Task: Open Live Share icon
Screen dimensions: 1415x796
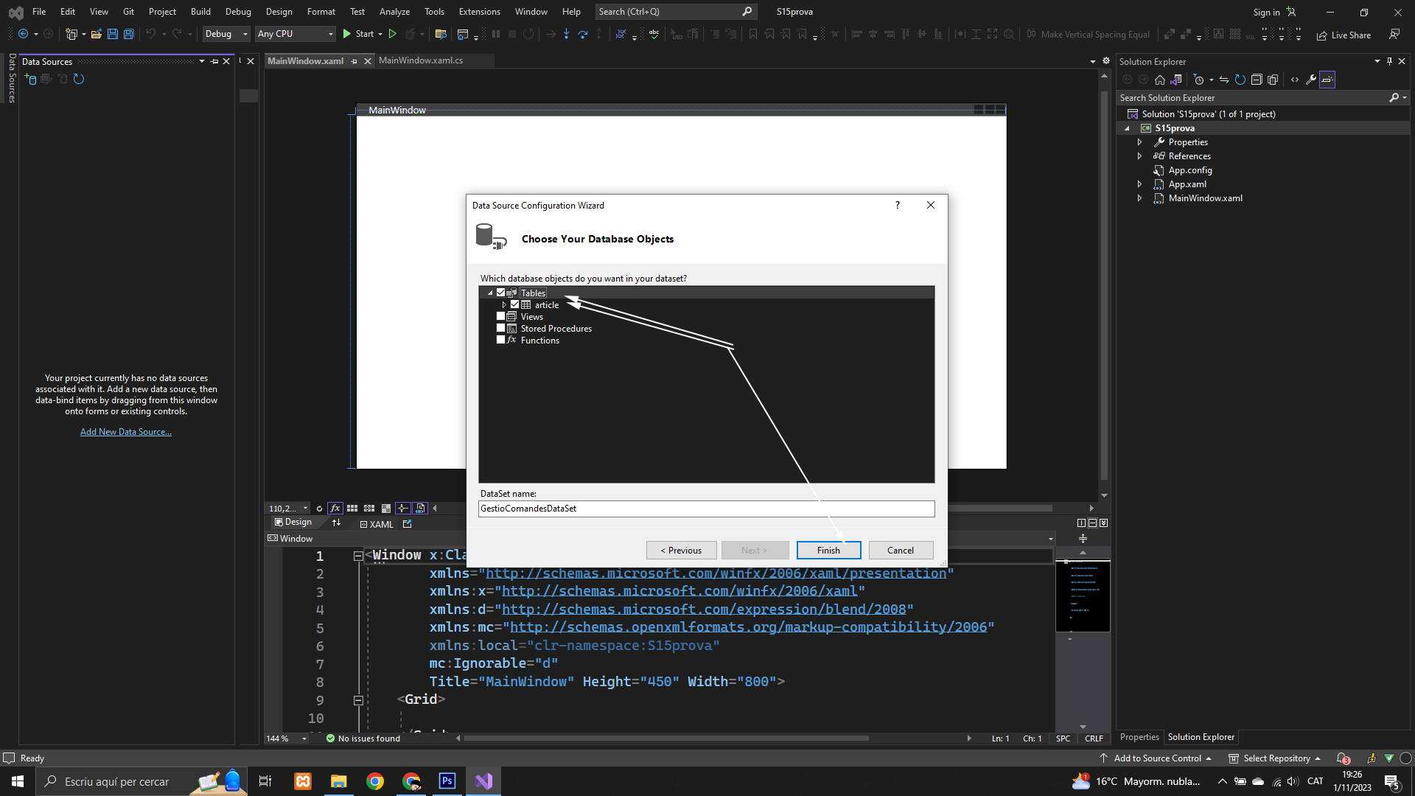Action: tap(1322, 35)
